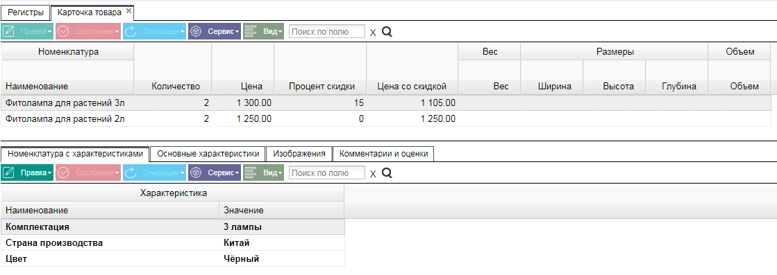The height and width of the screenshot is (275, 777).
Task: Click Номенклатура group header
Action: 68,52
